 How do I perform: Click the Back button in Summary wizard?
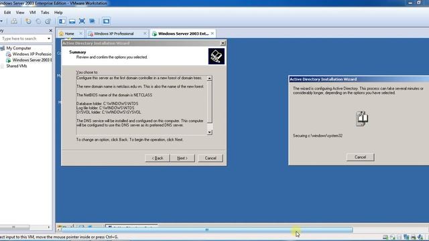pyautogui.click(x=158, y=158)
